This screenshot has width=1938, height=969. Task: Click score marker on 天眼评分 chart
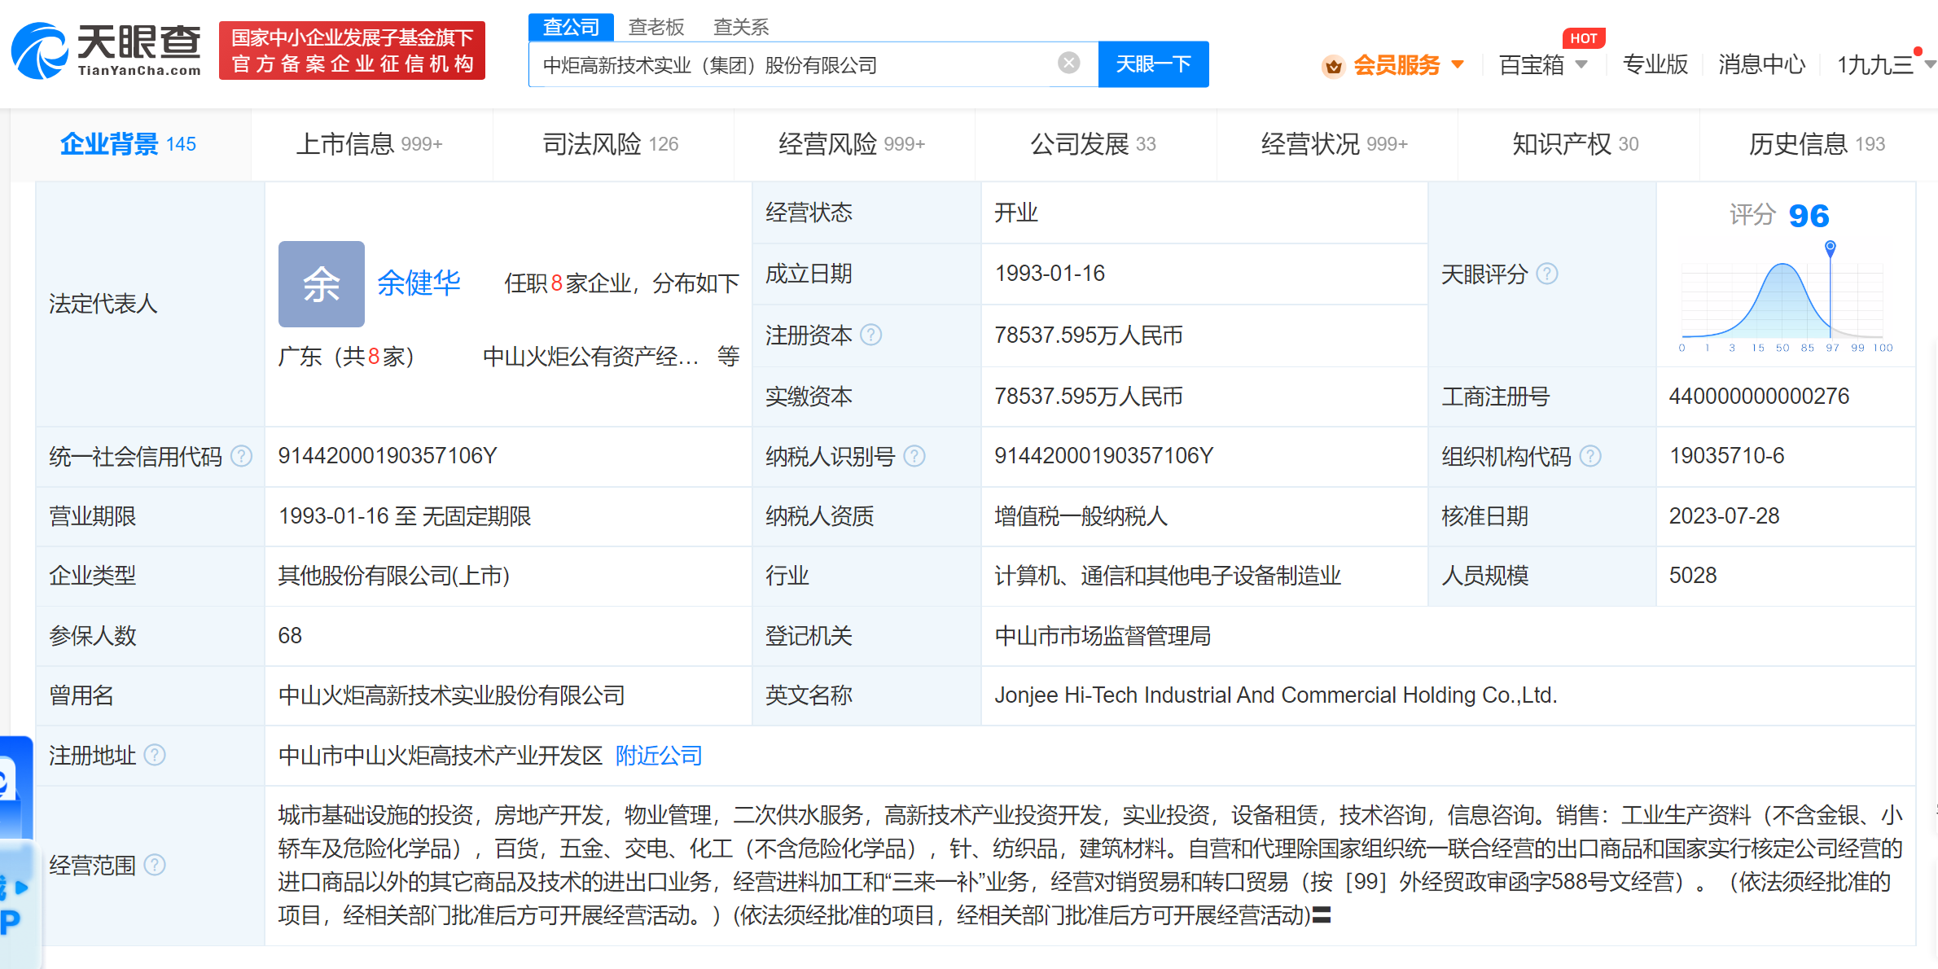(1830, 246)
